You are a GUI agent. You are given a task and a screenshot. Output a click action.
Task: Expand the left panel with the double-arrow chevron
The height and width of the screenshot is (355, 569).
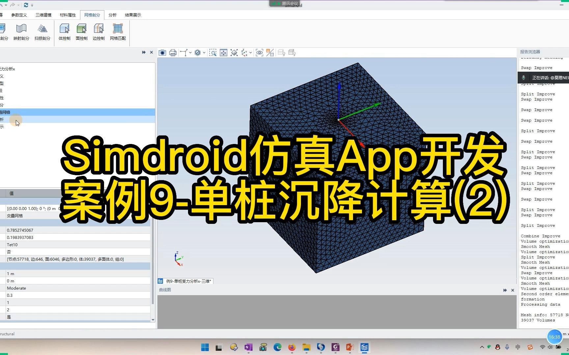point(144,52)
